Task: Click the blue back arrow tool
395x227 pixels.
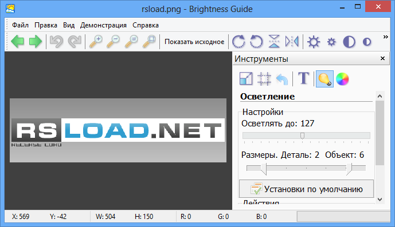Action: tap(282, 79)
